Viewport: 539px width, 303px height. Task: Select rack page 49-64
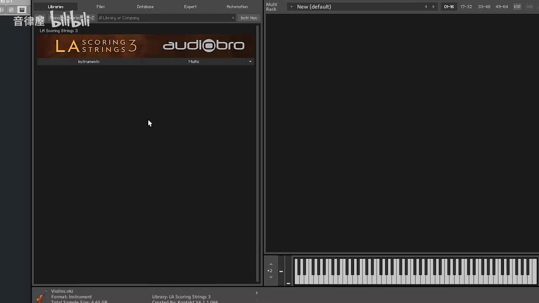click(502, 7)
